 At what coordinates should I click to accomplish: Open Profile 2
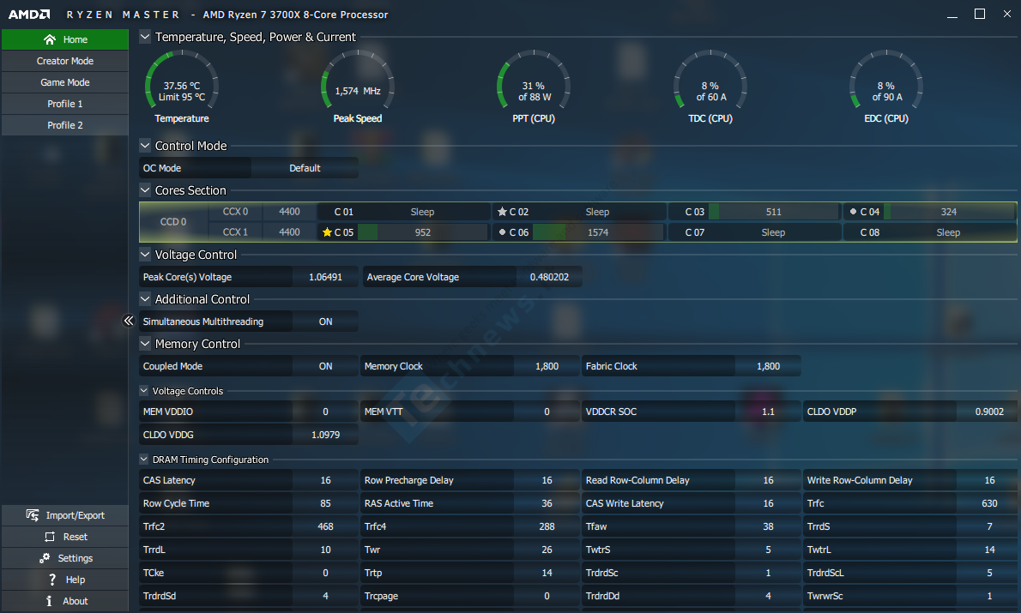tap(65, 125)
